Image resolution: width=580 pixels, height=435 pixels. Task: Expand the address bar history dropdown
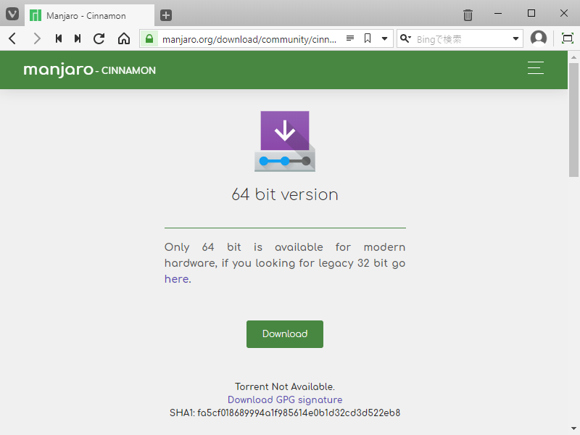click(384, 38)
